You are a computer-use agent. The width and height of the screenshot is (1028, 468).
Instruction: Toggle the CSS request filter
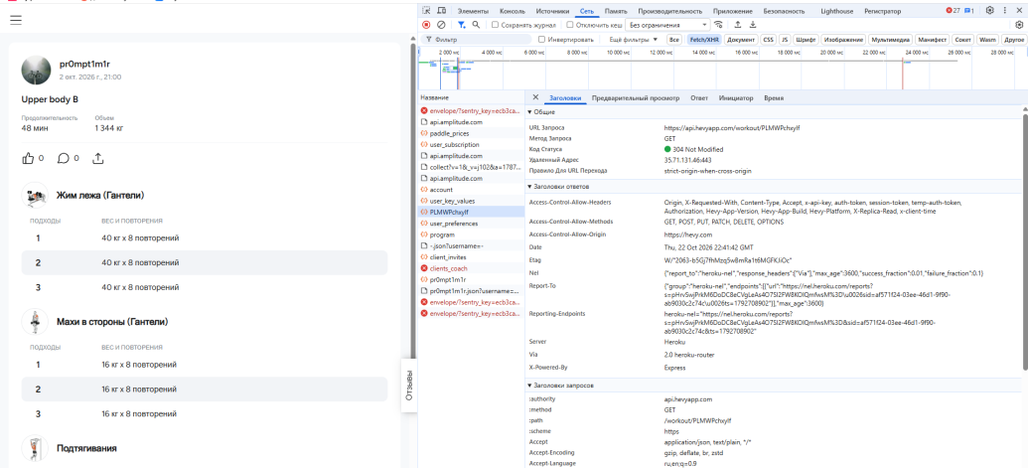(x=768, y=40)
